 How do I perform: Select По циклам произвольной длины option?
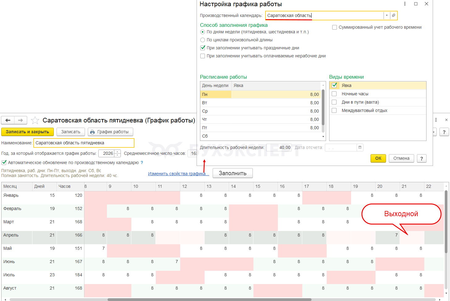tap(203, 40)
